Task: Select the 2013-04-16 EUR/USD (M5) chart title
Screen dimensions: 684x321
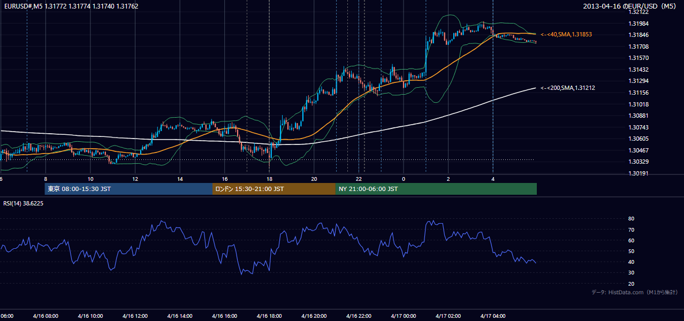Action: click(x=630, y=6)
